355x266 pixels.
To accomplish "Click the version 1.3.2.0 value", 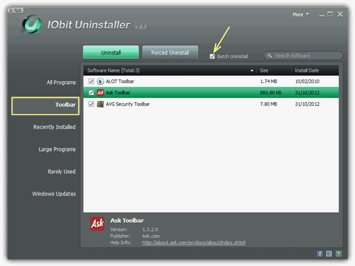I will (150, 229).
